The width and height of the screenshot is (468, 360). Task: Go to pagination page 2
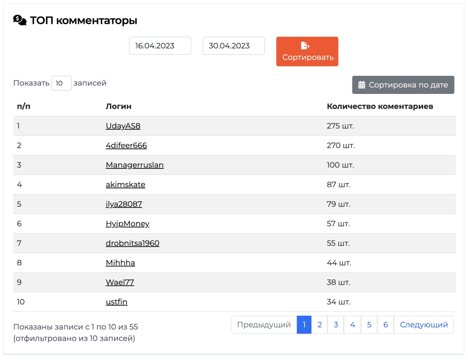pos(319,325)
